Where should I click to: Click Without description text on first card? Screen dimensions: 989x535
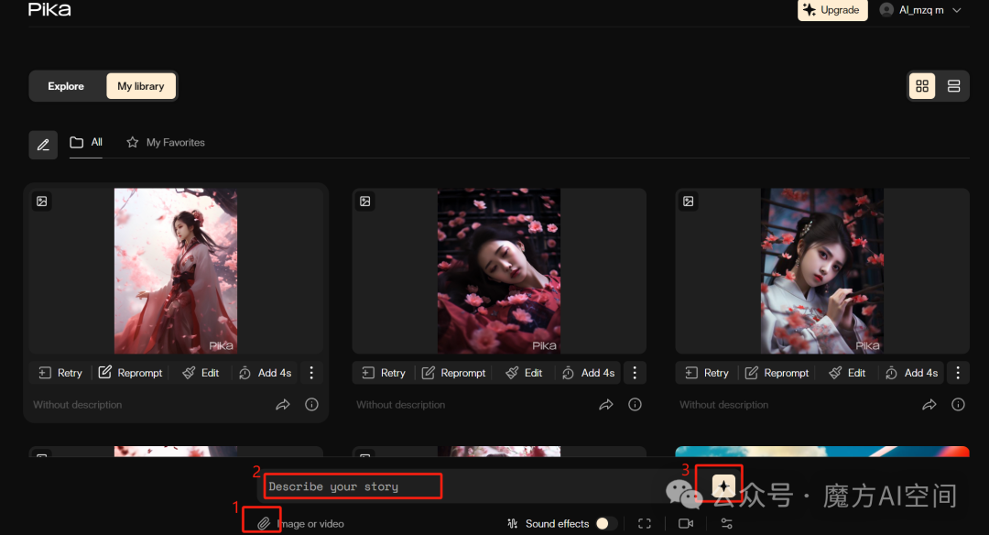(x=78, y=404)
